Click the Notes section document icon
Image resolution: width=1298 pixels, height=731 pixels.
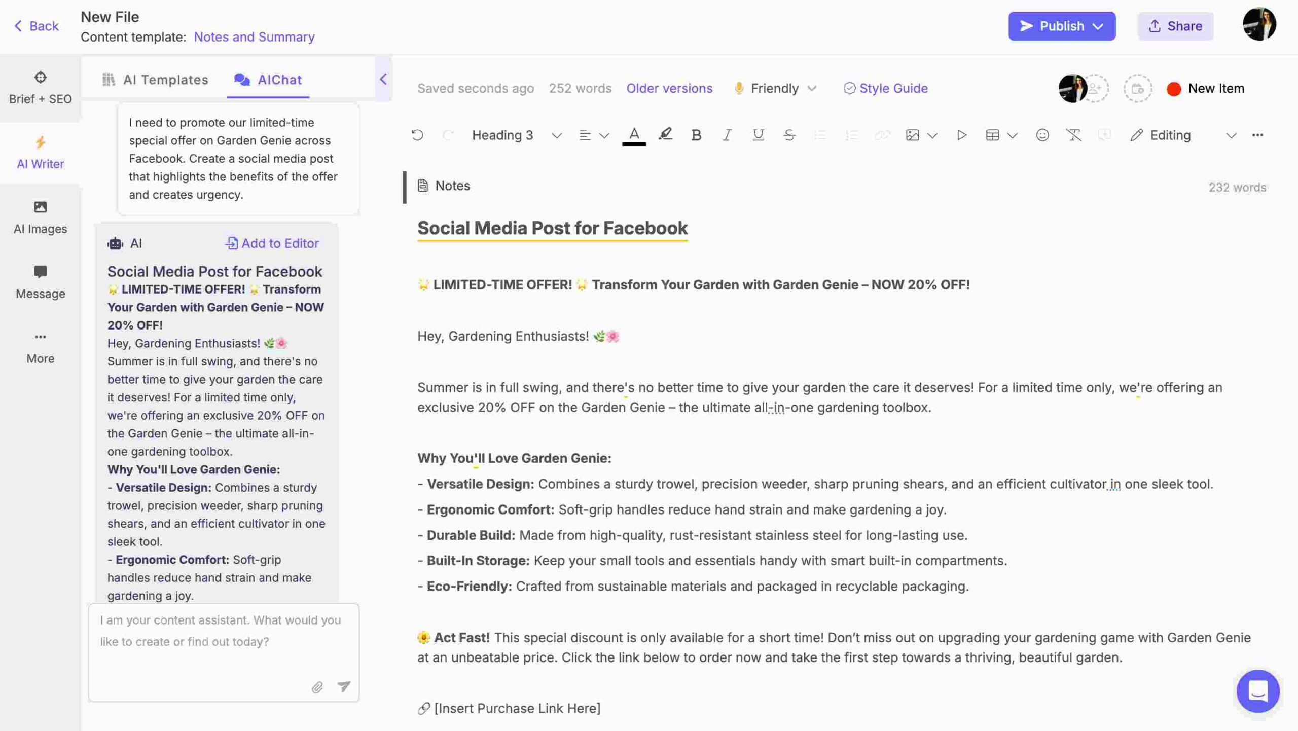[422, 186]
